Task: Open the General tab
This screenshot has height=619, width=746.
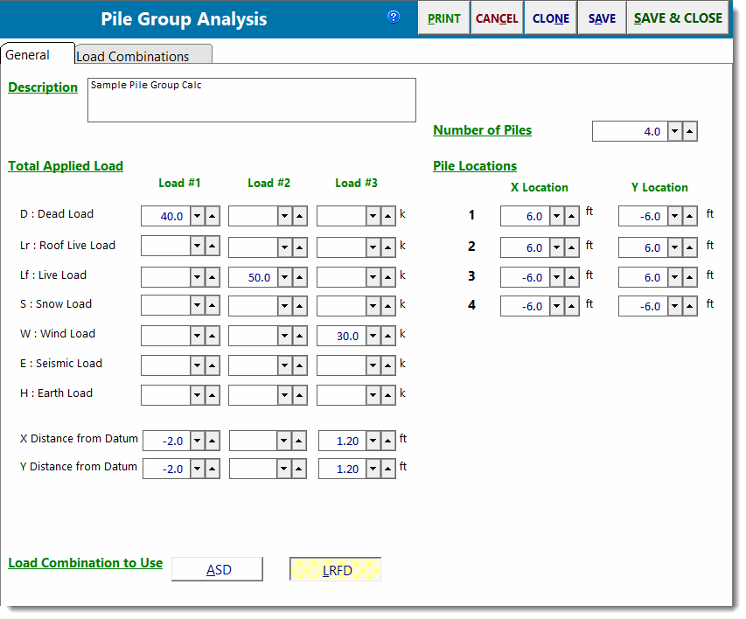Action: [x=29, y=55]
